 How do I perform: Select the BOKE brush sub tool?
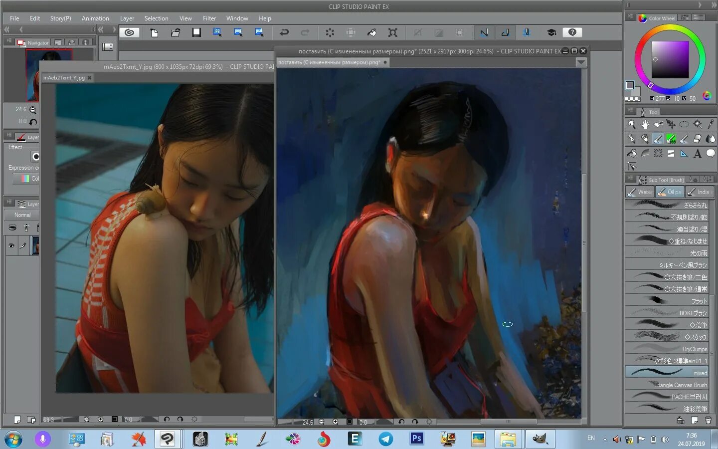[x=667, y=313]
